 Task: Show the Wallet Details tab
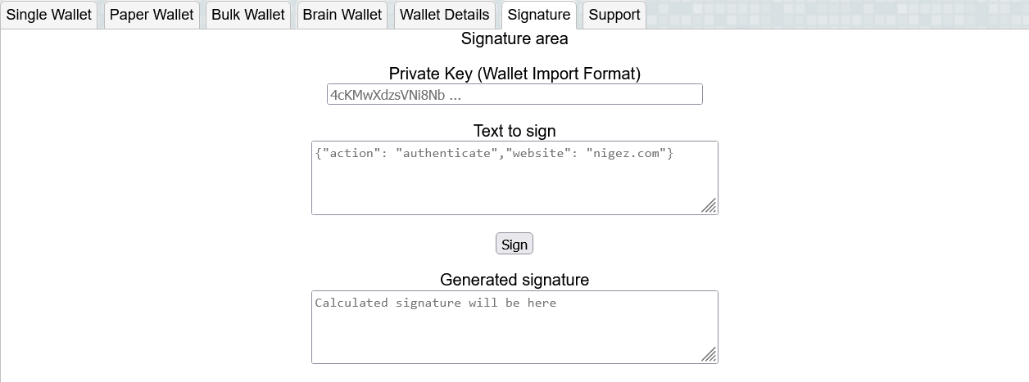[444, 15]
